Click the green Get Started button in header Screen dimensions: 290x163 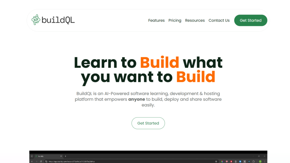point(251,20)
